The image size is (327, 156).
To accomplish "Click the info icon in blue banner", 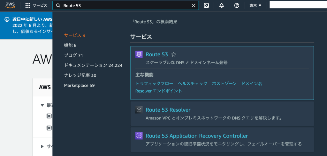I will click(7, 19).
